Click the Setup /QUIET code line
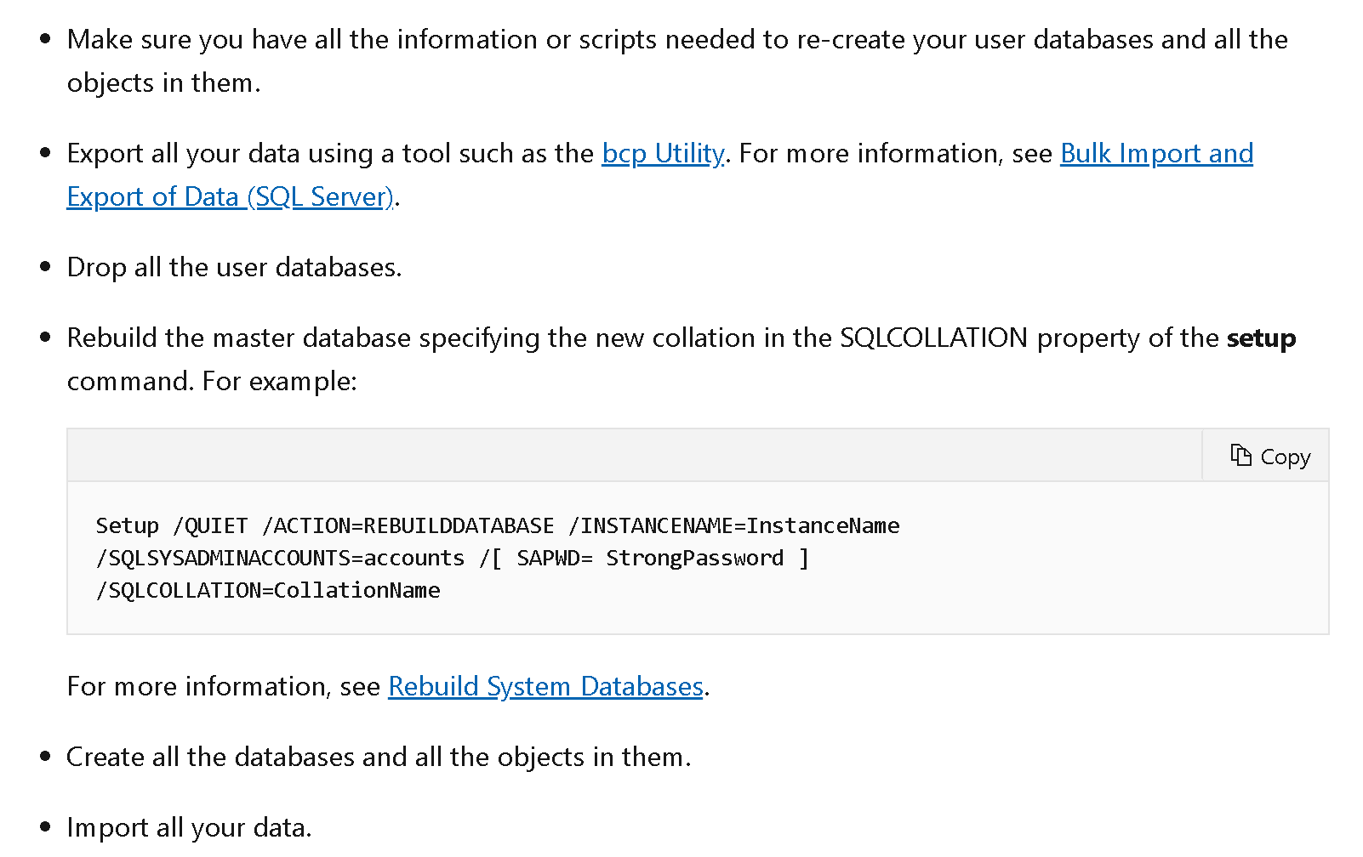Screen dimensions: 1363x857 click(x=497, y=525)
